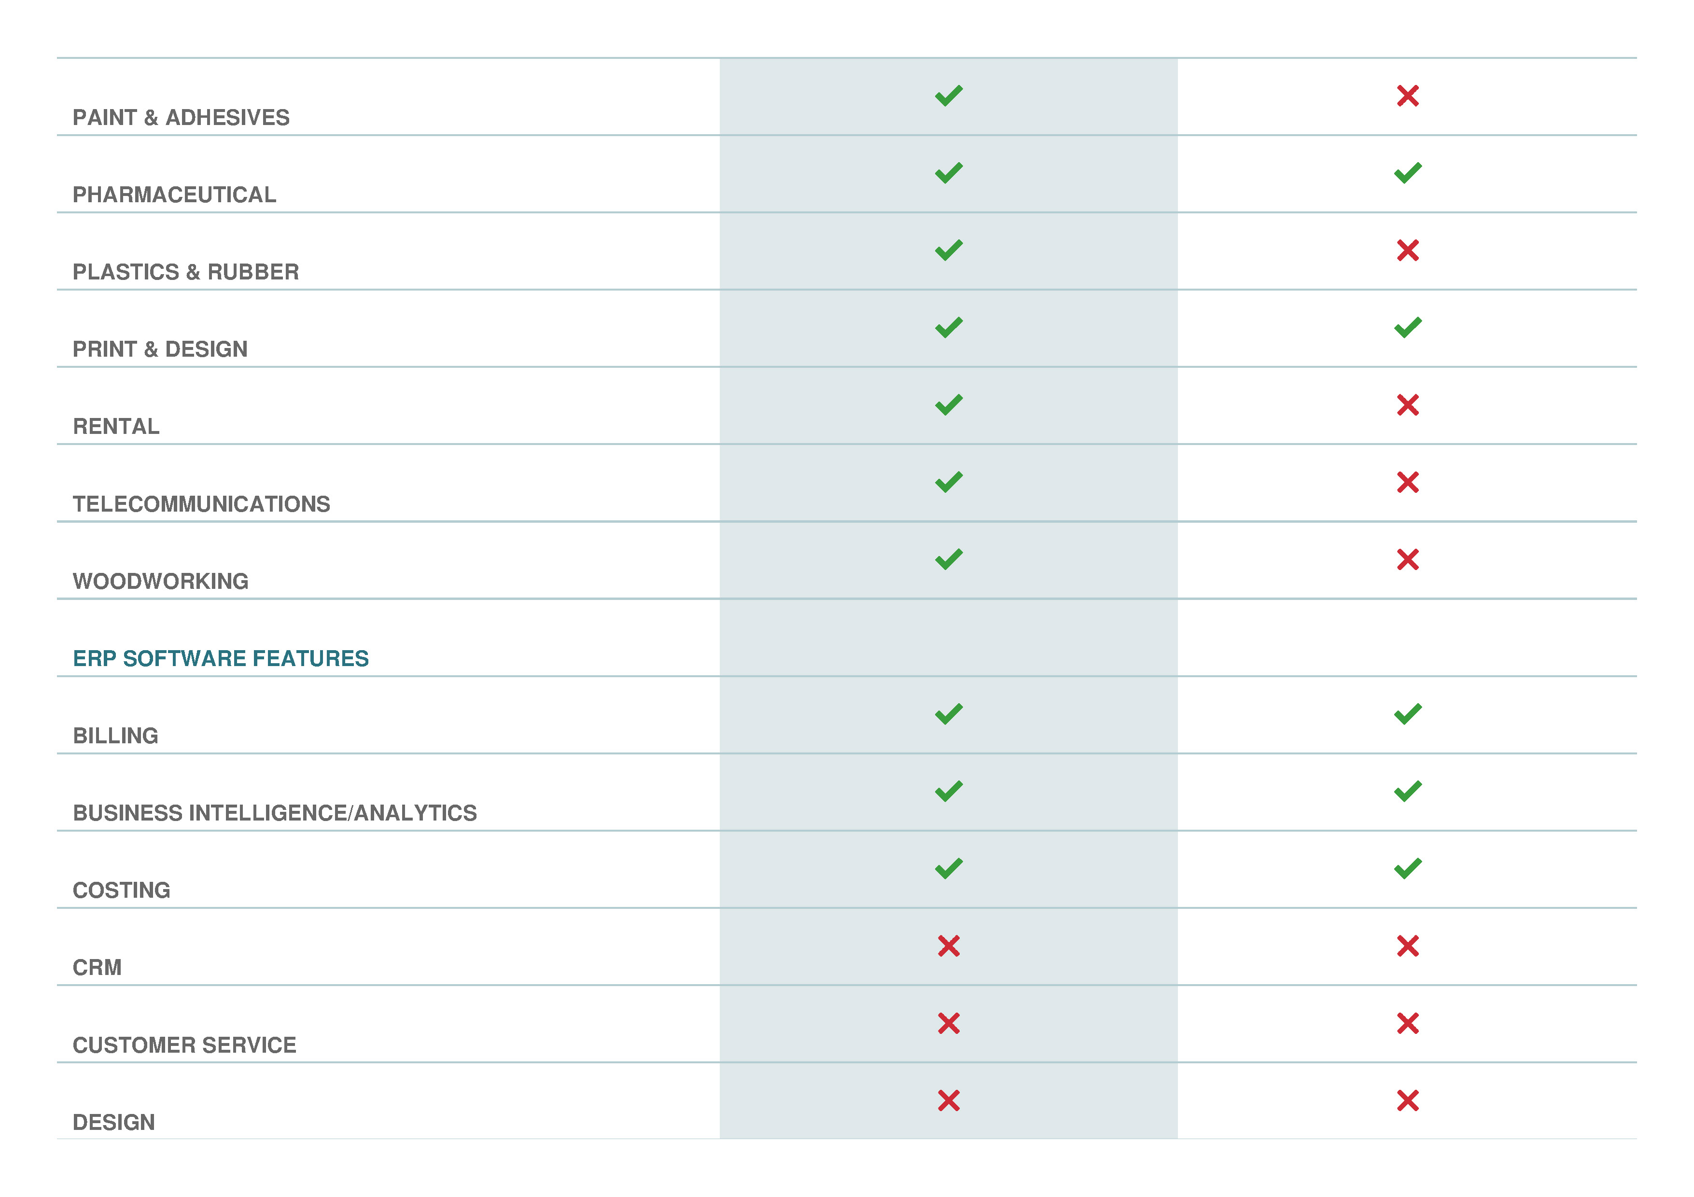Click the red X in the Paint & Adhesives row
The width and height of the screenshot is (1694, 1197).
(1407, 96)
